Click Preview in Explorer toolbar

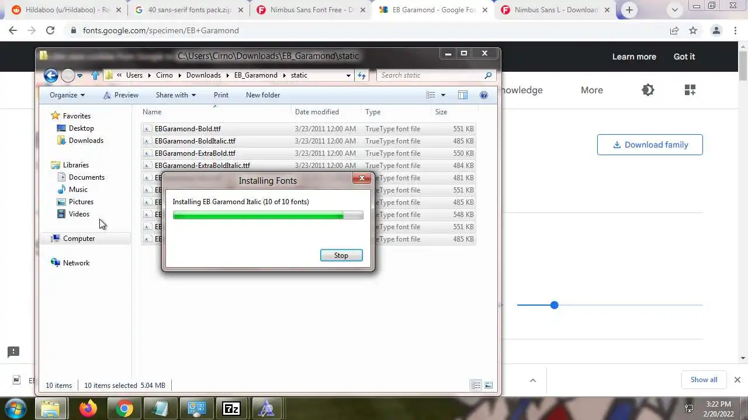pos(120,95)
